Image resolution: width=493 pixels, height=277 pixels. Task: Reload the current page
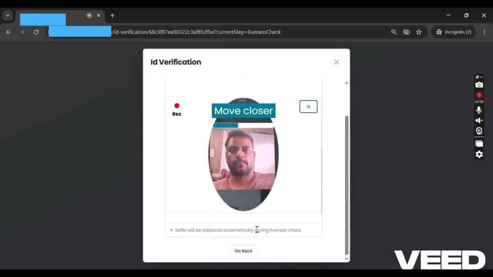[36, 32]
